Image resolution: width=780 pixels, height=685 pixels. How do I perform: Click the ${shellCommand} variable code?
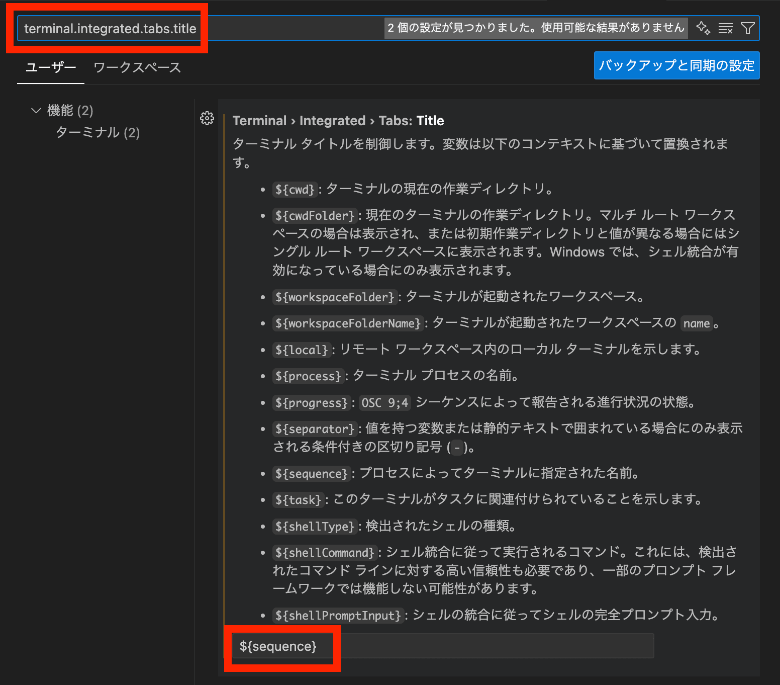click(x=325, y=553)
